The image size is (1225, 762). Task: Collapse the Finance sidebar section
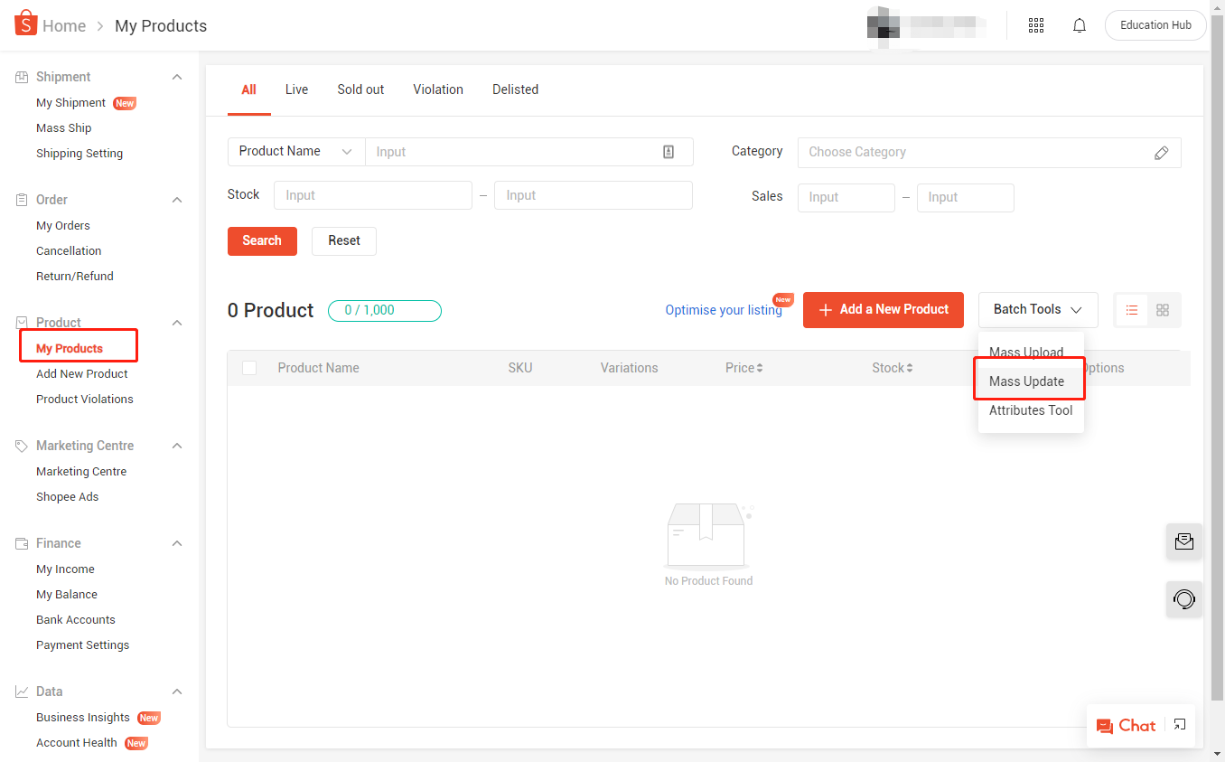click(x=177, y=544)
